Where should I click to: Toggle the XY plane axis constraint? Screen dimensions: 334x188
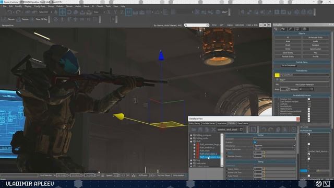tap(129, 12)
